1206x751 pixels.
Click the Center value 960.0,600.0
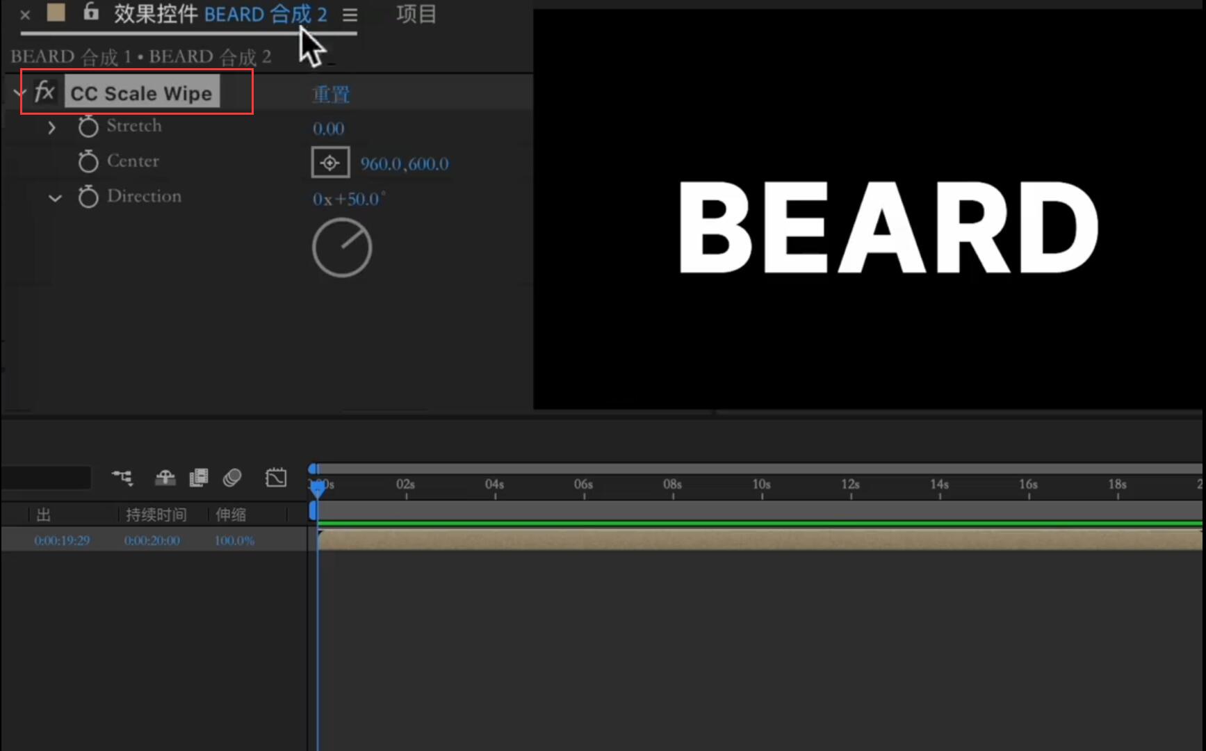(405, 164)
